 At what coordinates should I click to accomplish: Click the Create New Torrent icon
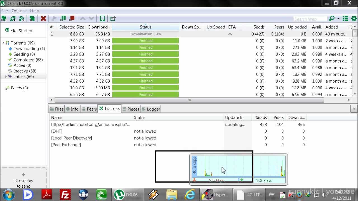32,18
